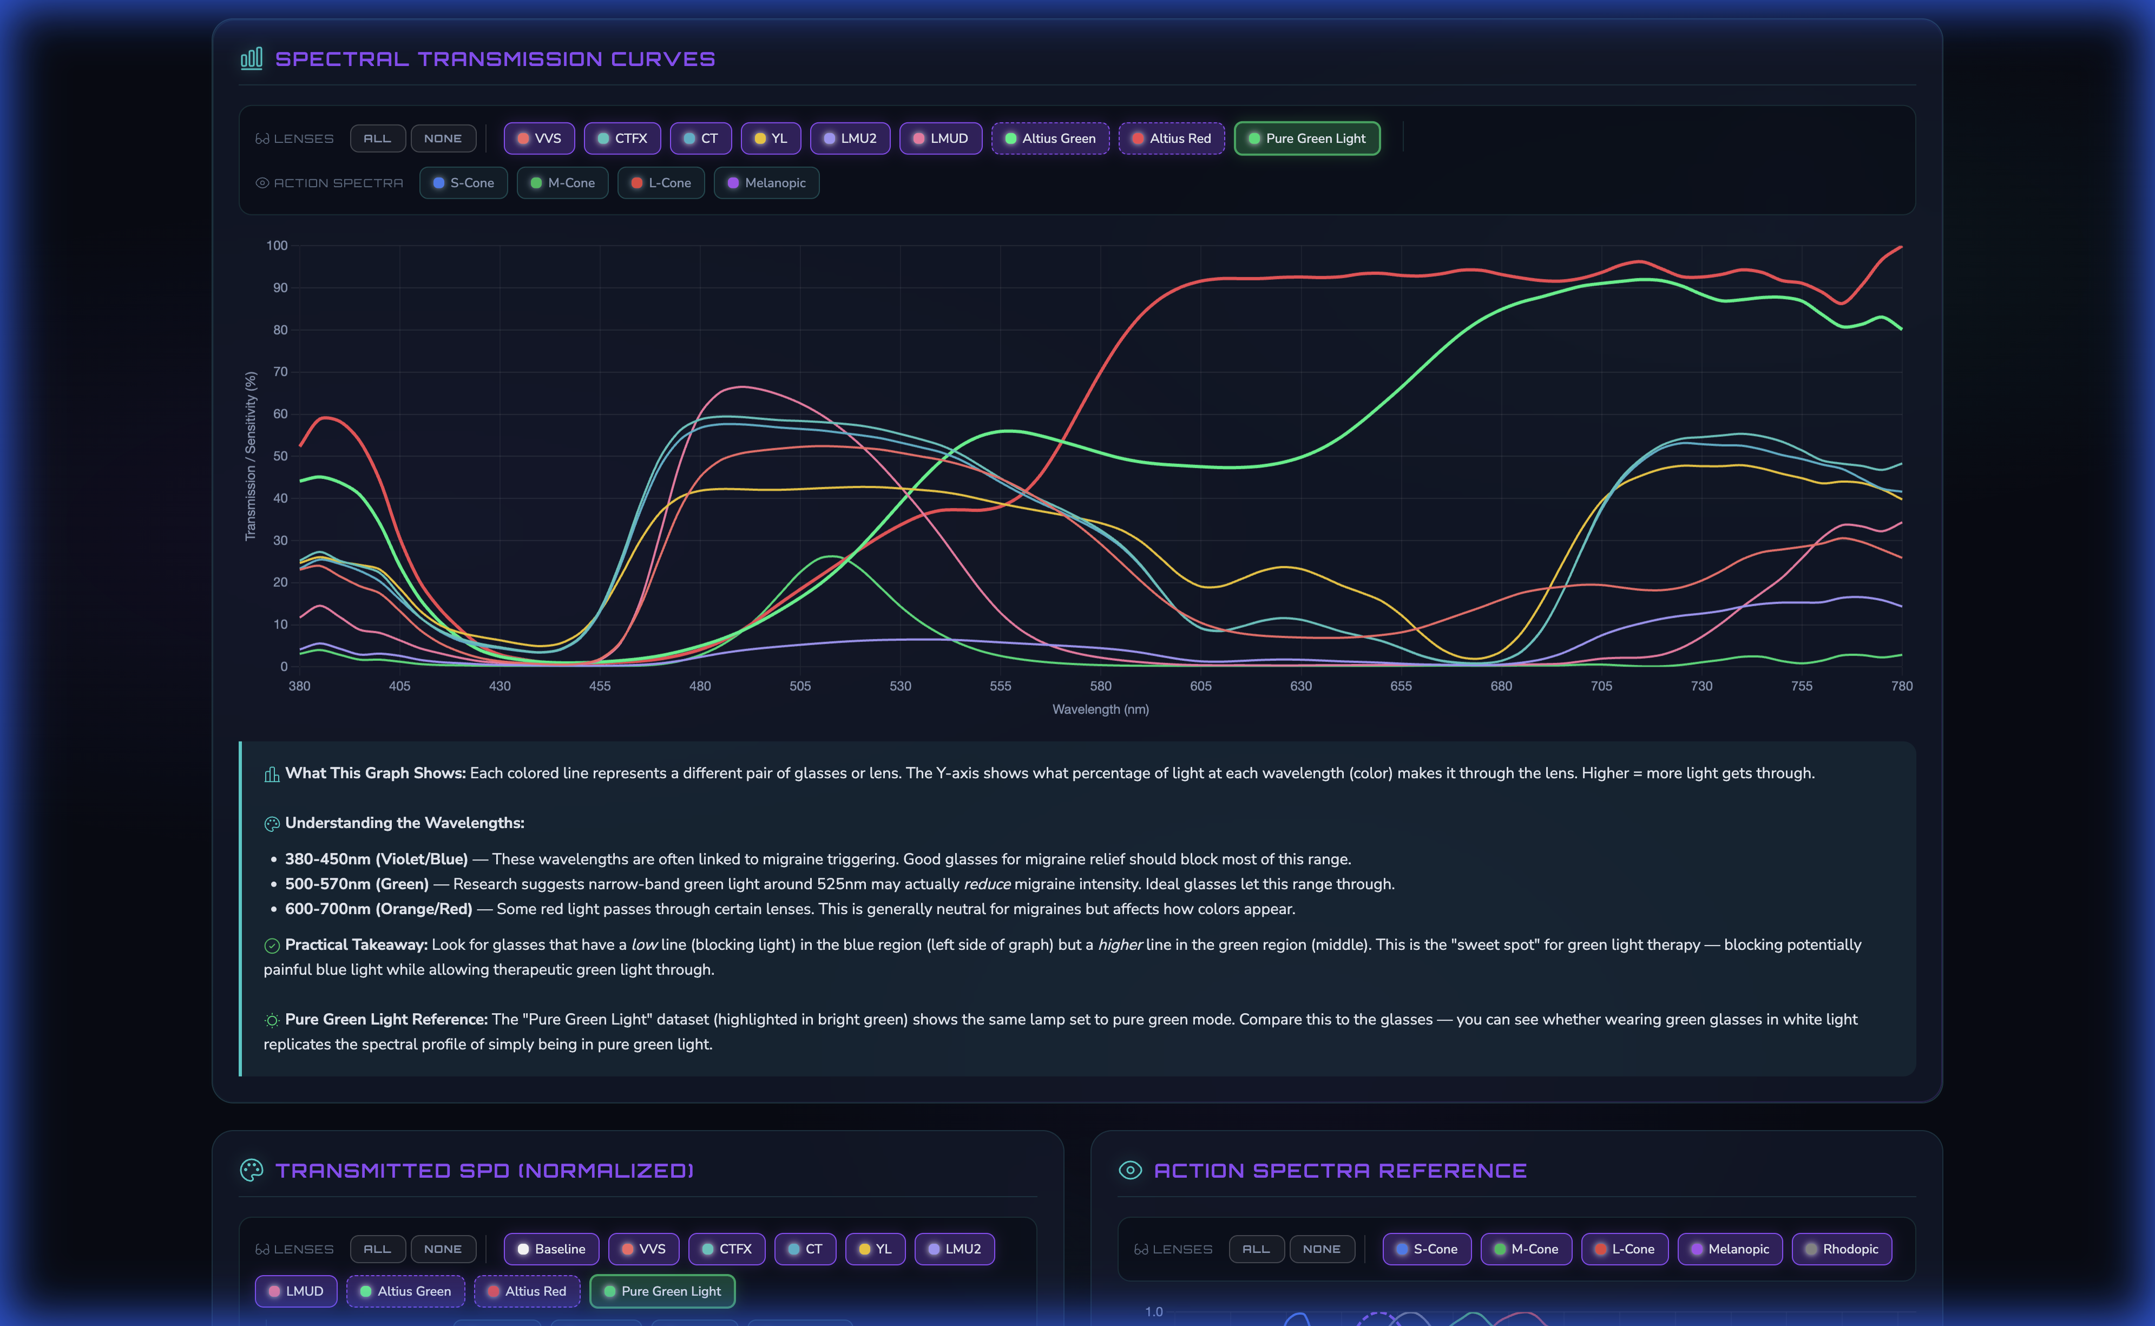This screenshot has width=2155, height=1326.
Task: Select ALL lenses in Spectral Transmission panel
Action: tap(378, 139)
